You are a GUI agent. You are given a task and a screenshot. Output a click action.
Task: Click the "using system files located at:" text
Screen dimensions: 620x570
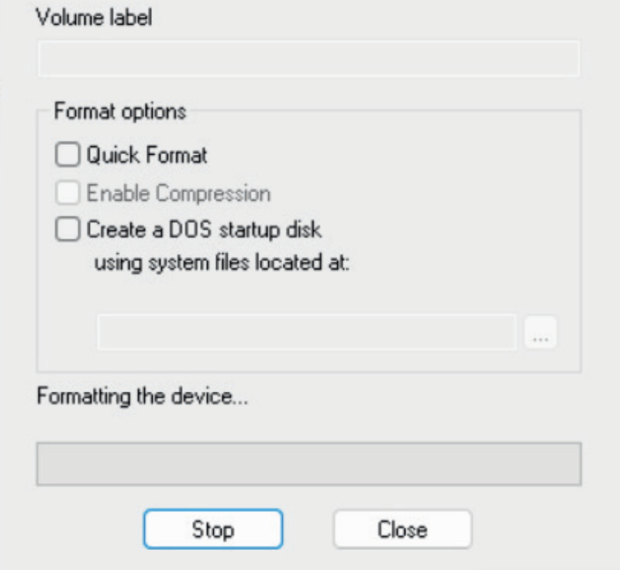point(222,262)
